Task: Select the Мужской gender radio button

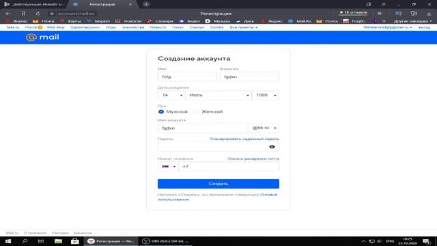Action: [161, 111]
